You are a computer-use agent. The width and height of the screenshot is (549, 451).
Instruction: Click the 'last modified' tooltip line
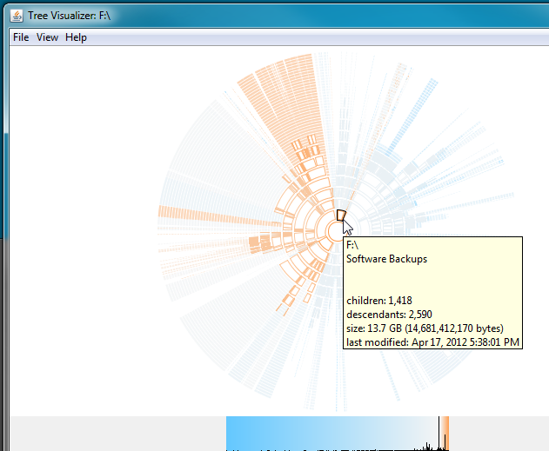(x=432, y=342)
